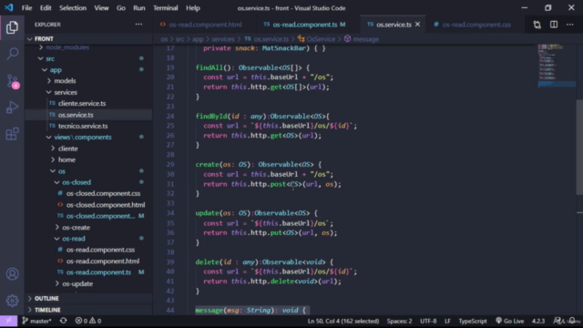This screenshot has height=328, width=583.
Task: Open the Help menu
Action: pyautogui.click(x=193, y=8)
